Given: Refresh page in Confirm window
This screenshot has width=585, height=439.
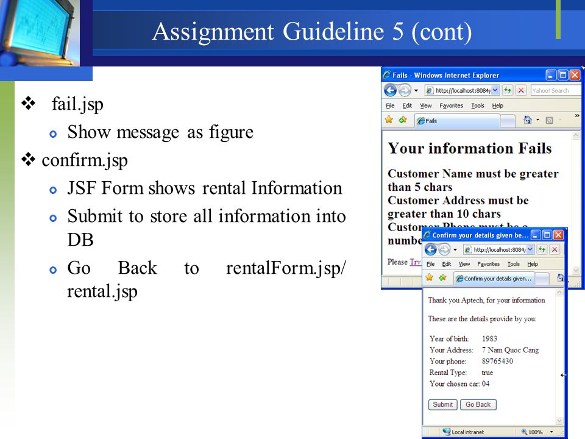Looking at the screenshot, I should point(542,249).
